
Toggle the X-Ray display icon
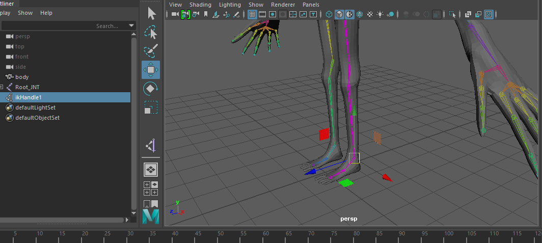click(x=468, y=14)
